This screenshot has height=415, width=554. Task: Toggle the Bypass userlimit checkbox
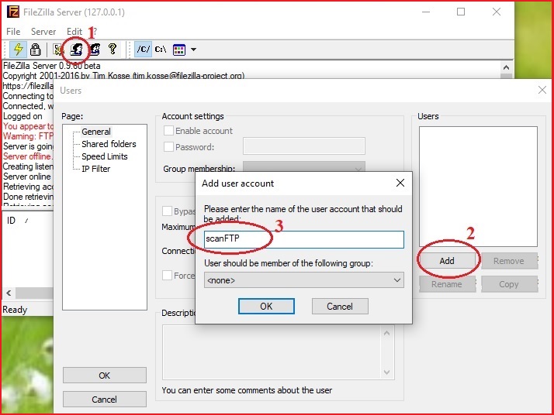click(167, 211)
